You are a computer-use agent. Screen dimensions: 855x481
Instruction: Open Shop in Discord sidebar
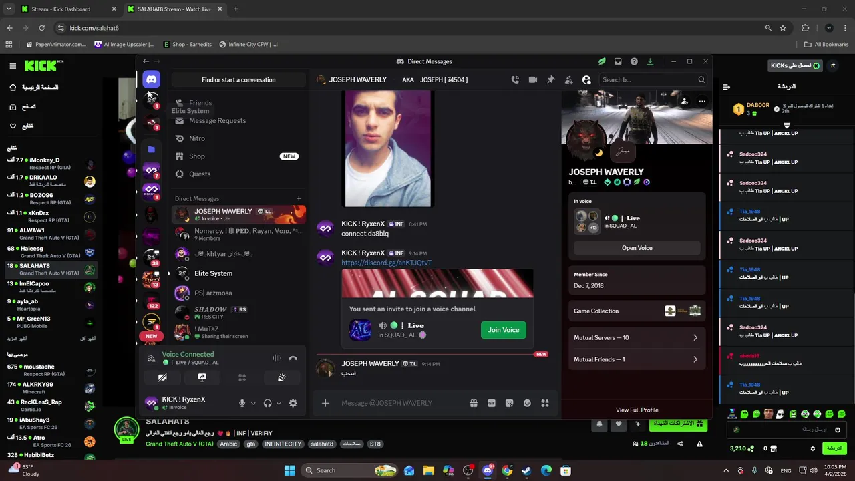[x=238, y=156]
